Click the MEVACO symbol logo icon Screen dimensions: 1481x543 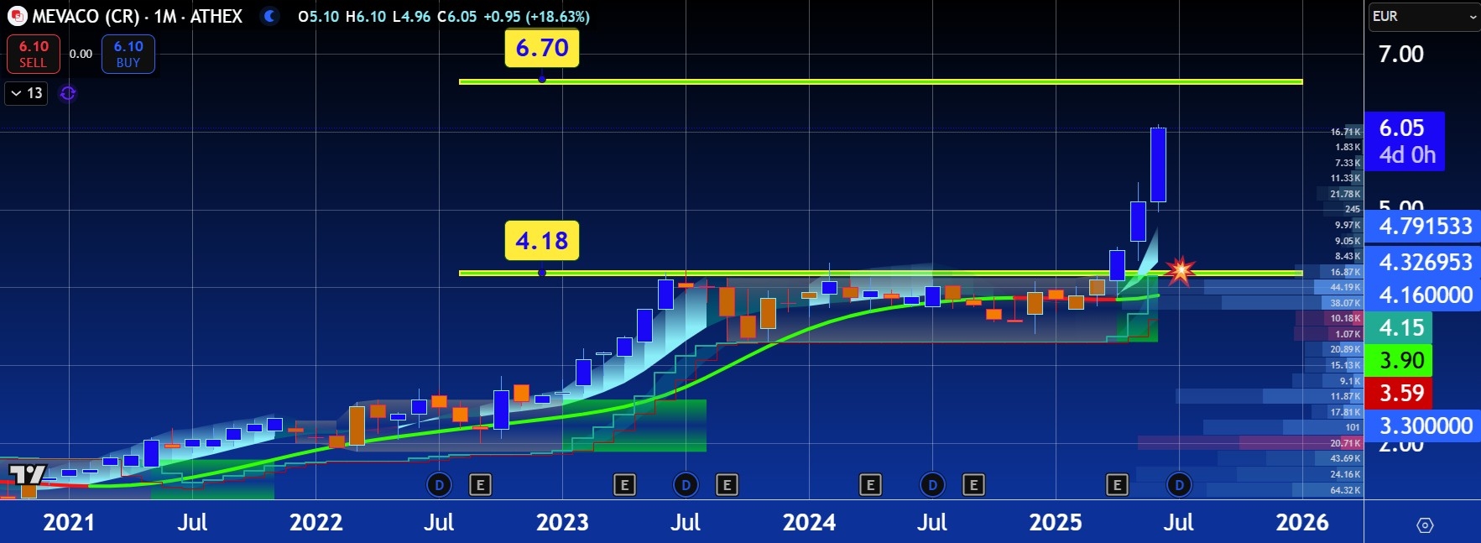[x=17, y=16]
